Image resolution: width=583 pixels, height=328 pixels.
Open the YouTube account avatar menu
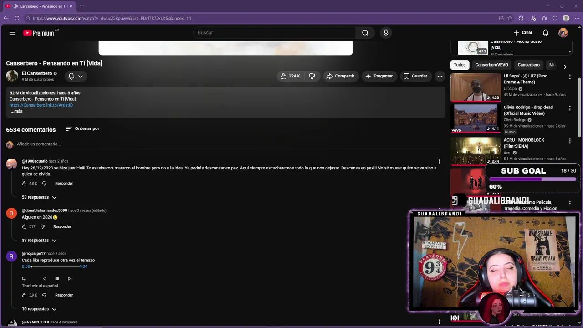coord(563,33)
